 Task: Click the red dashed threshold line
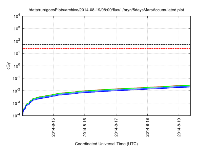[106, 48]
